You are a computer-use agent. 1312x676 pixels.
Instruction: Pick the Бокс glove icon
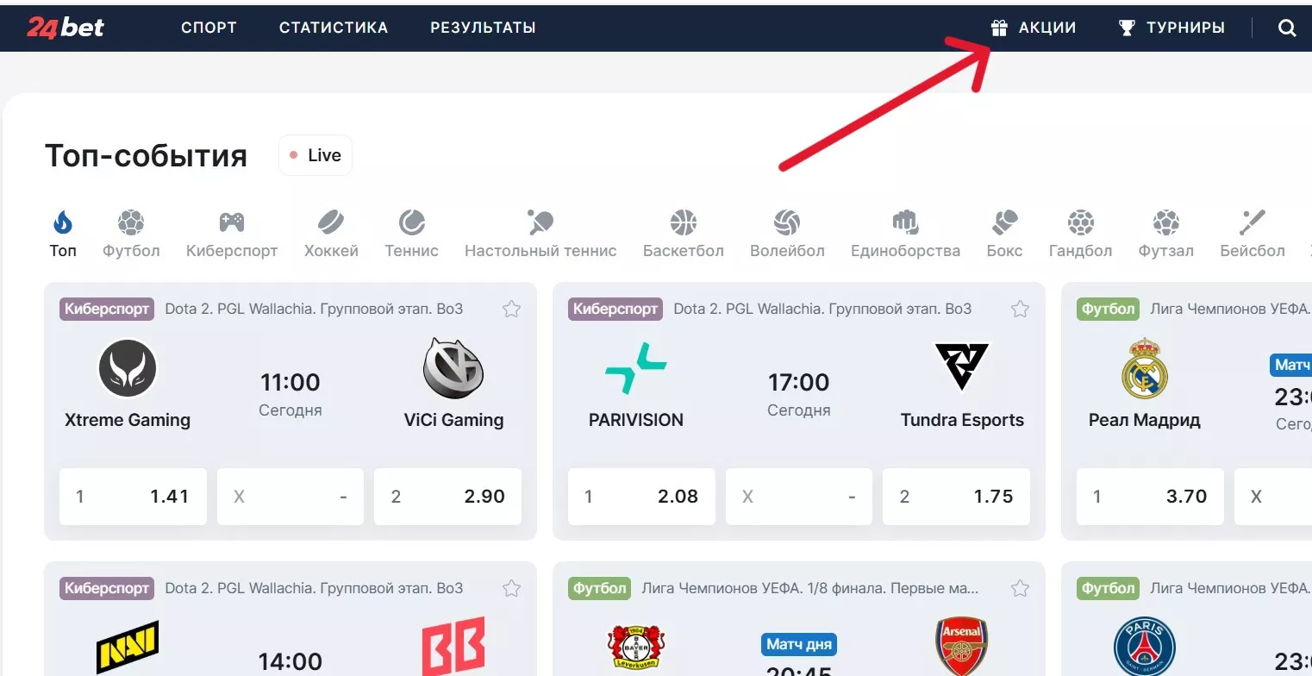1004,223
